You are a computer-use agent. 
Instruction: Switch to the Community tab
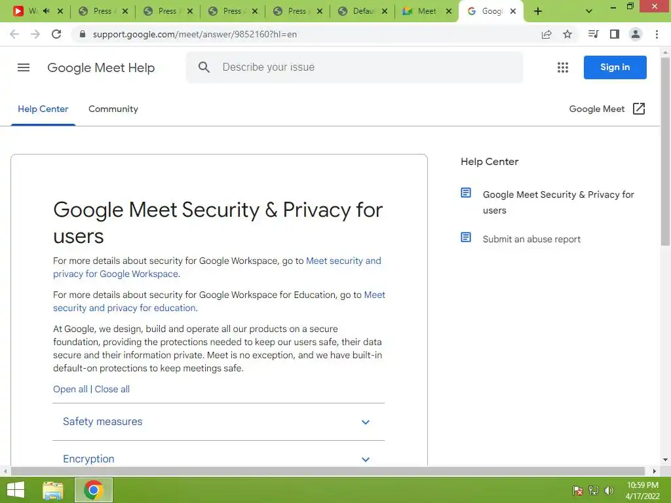(x=113, y=109)
